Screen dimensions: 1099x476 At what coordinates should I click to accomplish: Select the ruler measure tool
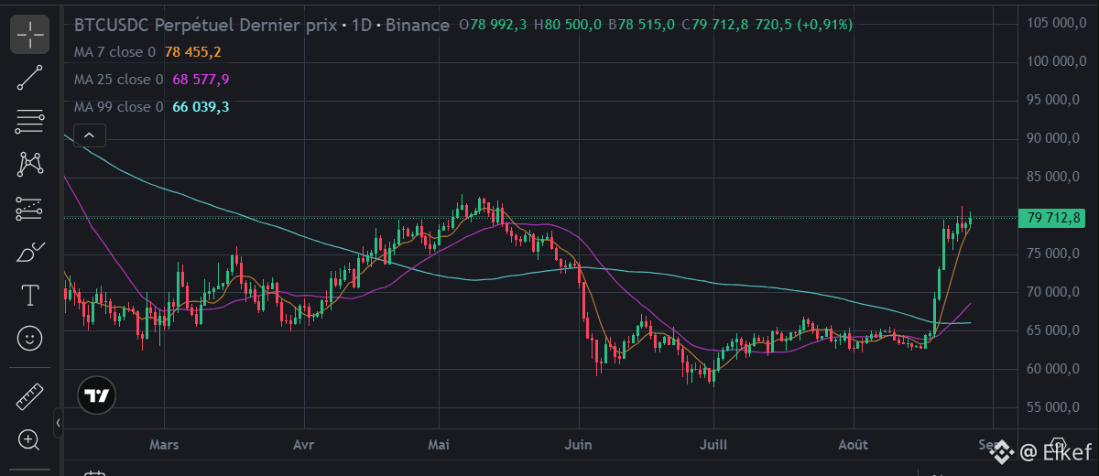30,396
